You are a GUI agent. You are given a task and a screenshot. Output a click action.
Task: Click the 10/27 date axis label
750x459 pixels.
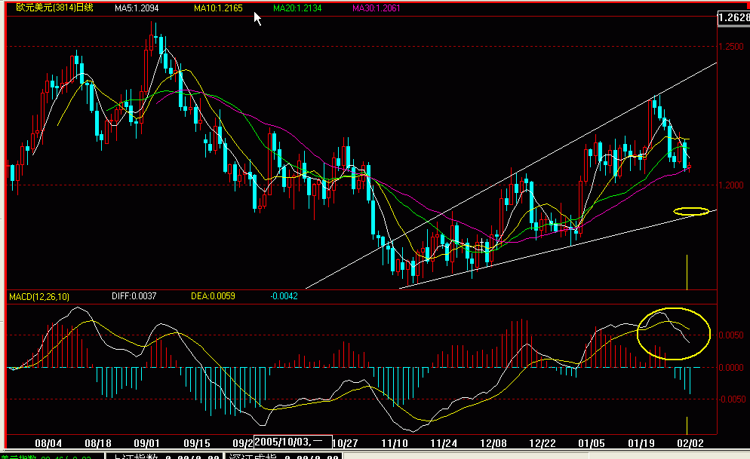(x=346, y=443)
